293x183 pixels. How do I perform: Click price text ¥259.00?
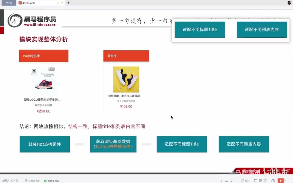(43, 111)
